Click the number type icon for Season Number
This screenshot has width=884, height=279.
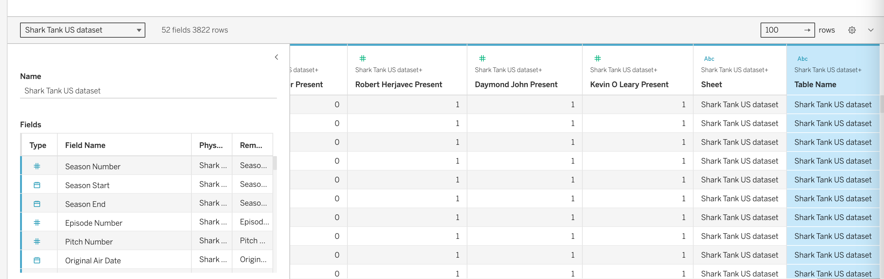37,166
